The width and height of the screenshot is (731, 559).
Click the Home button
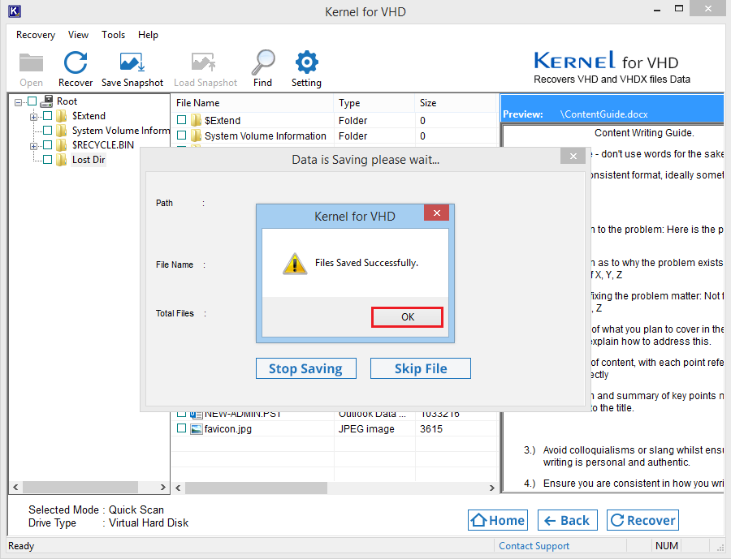pyautogui.click(x=498, y=520)
